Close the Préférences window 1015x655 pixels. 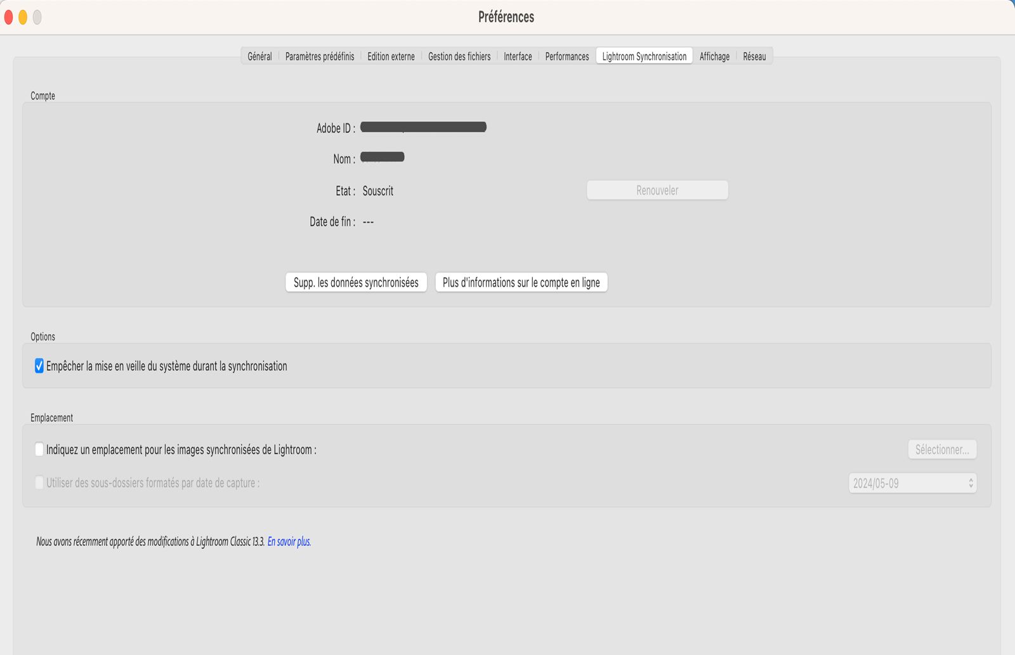[x=8, y=17]
